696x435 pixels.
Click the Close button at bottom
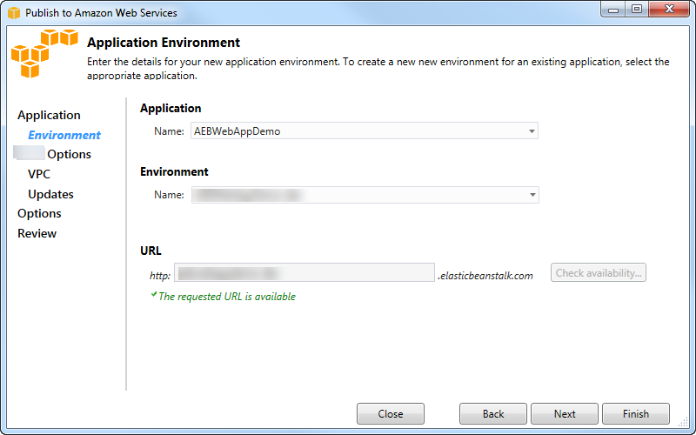click(x=391, y=414)
